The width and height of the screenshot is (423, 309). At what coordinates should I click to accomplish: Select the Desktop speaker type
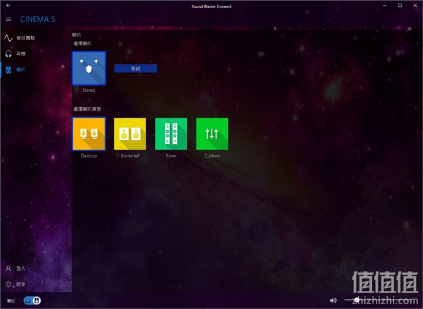(89, 134)
